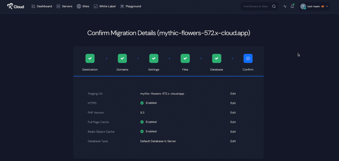Image resolution: width=339 pixels, height=161 pixels.
Task: Open the notifications bell
Action: (292, 6)
